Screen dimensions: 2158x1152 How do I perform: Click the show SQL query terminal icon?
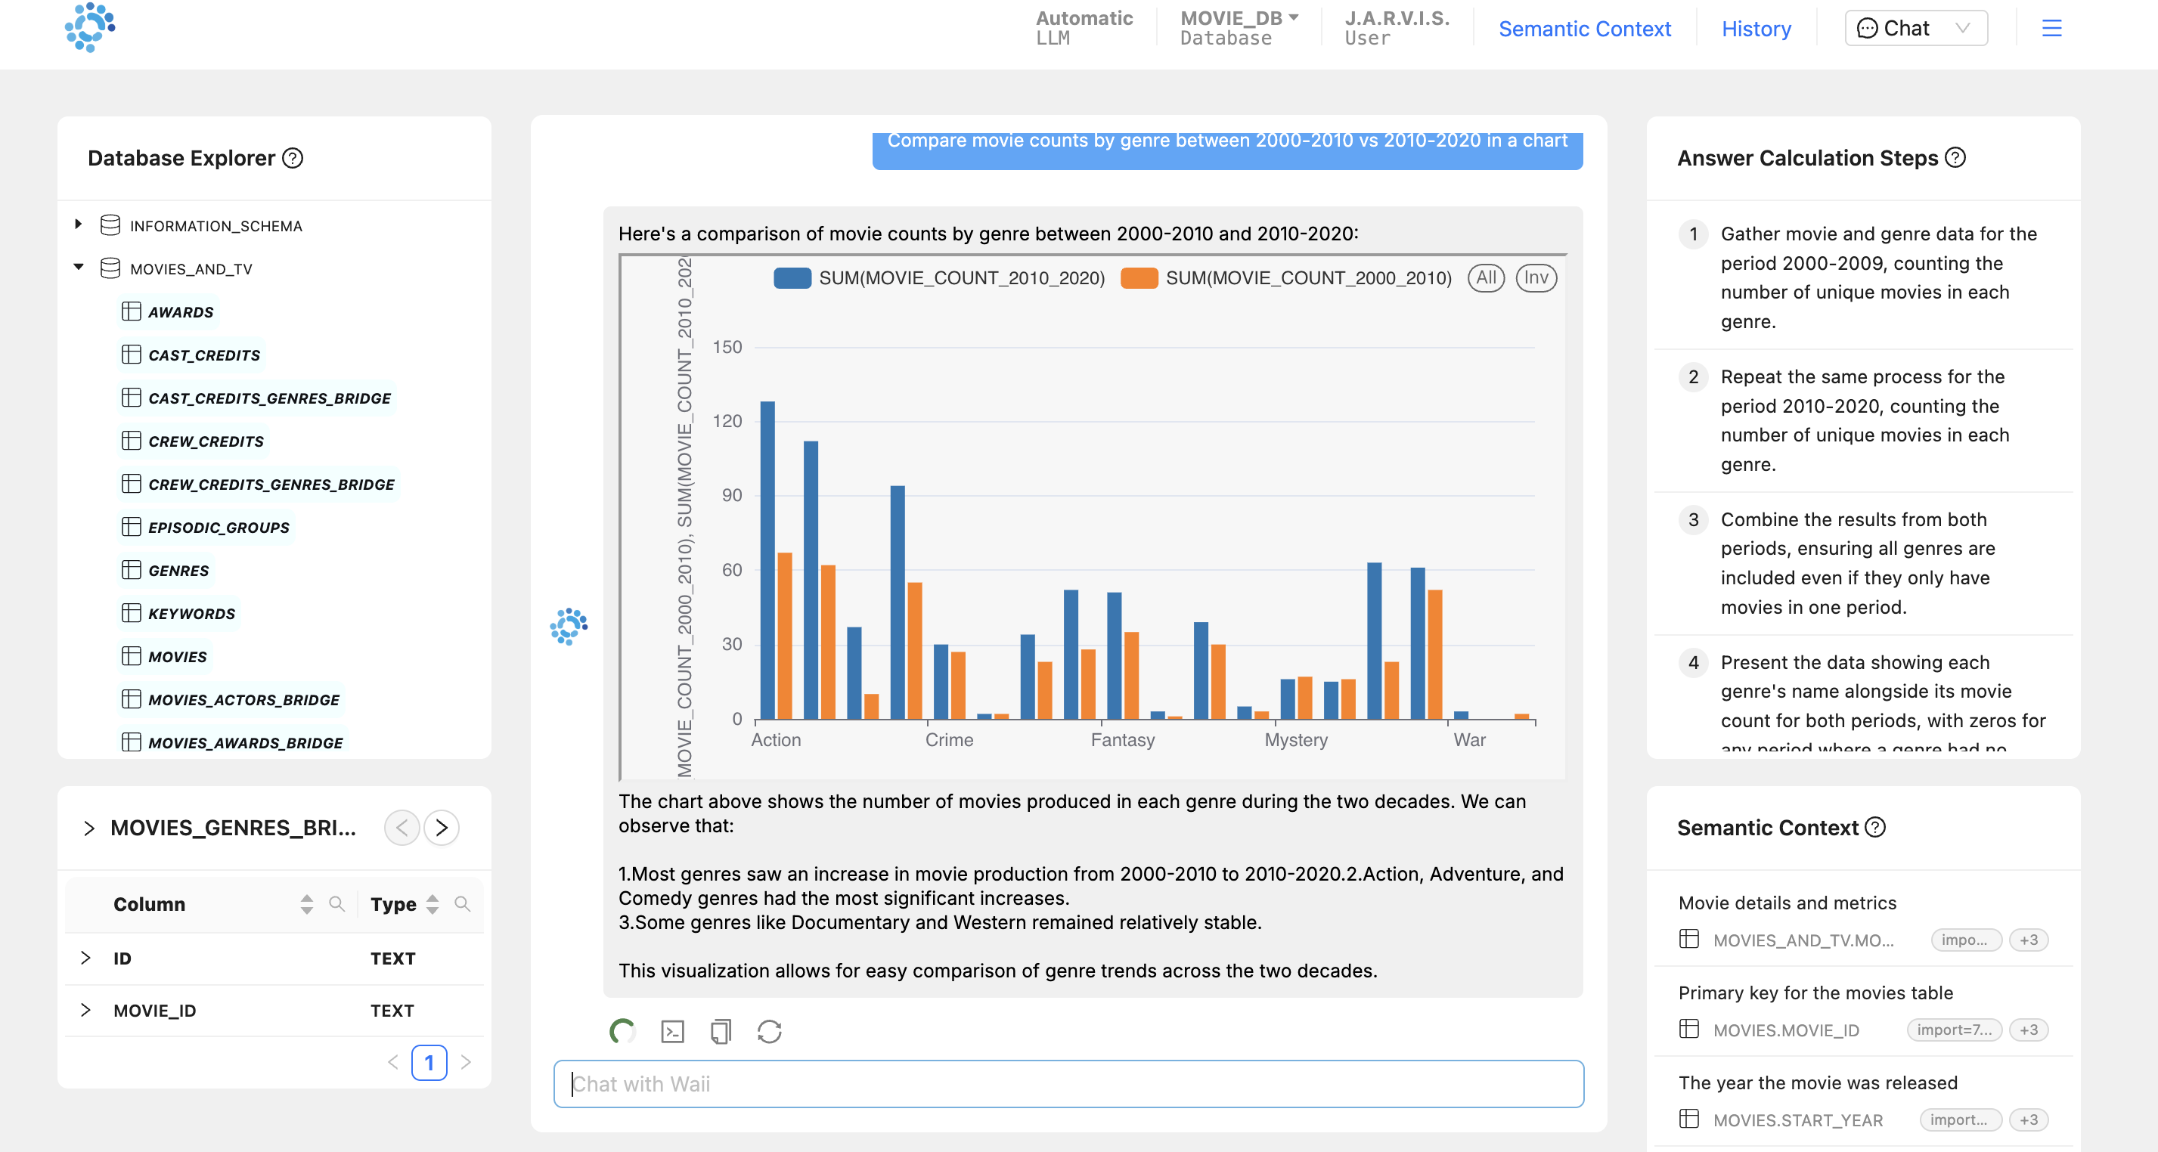[672, 1032]
